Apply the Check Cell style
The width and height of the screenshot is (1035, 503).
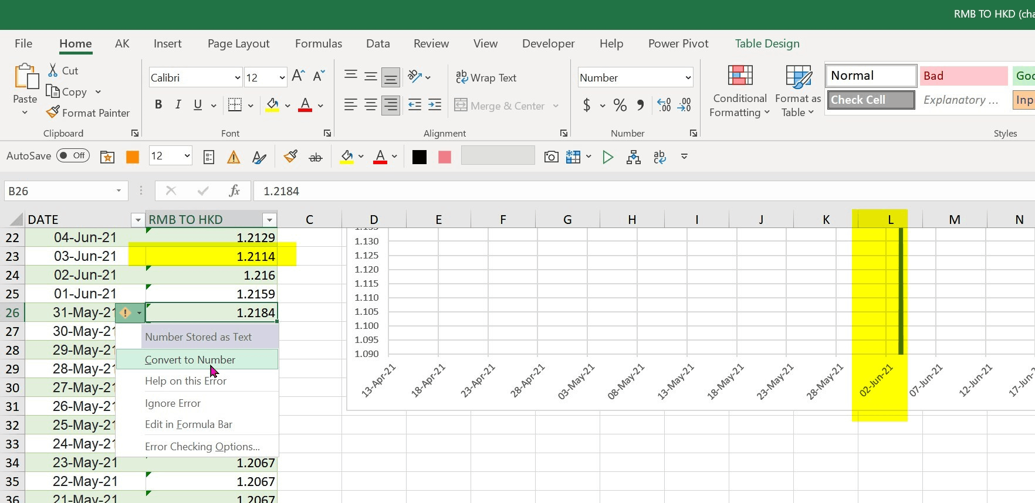(871, 100)
